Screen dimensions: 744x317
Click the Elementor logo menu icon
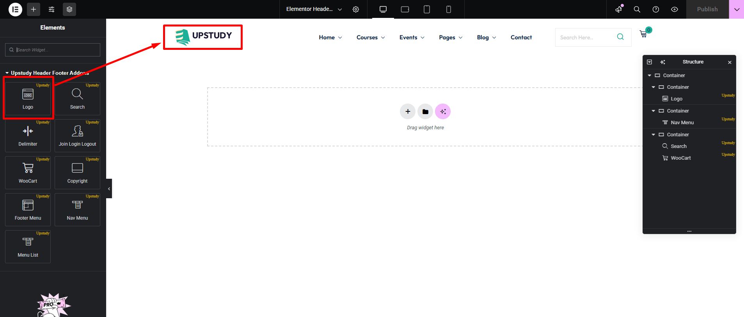(15, 9)
